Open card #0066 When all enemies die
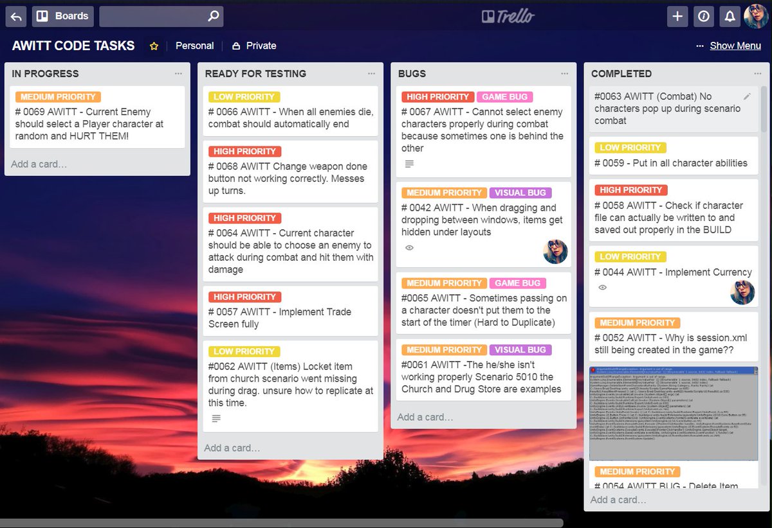Image resolution: width=772 pixels, height=528 pixels. (x=290, y=112)
